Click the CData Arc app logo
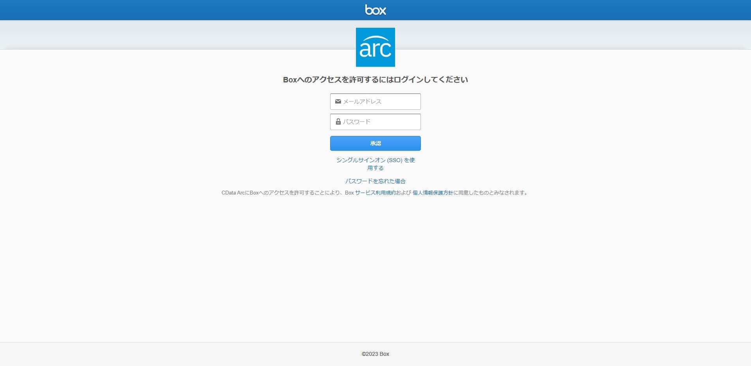The image size is (751, 366). 375,47
